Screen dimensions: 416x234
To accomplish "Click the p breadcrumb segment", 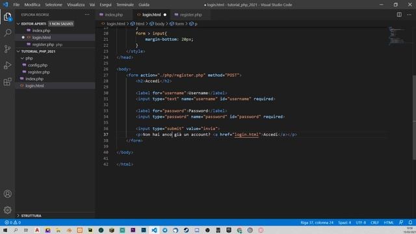I will pyautogui.click(x=194, y=23).
